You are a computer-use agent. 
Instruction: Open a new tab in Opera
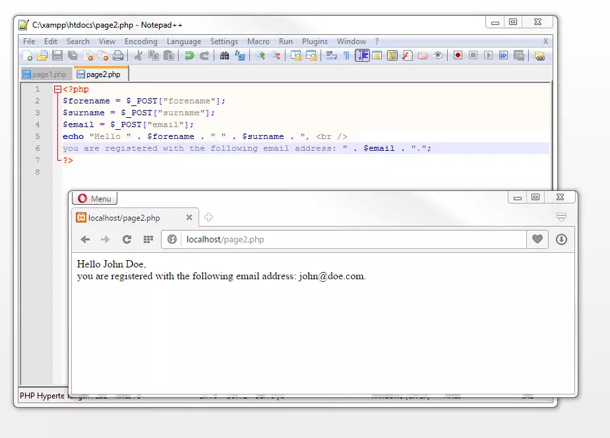point(208,217)
